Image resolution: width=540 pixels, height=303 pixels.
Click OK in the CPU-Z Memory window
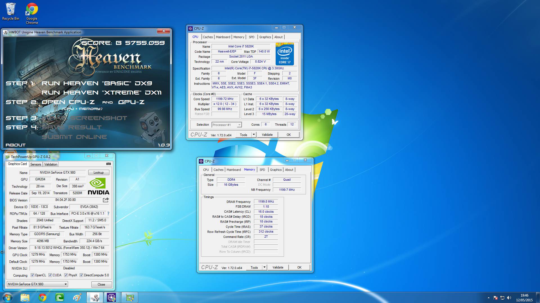(x=299, y=267)
